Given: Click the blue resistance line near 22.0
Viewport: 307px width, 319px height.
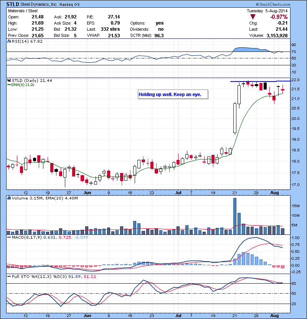Looking at the screenshot, I should tap(261, 81).
